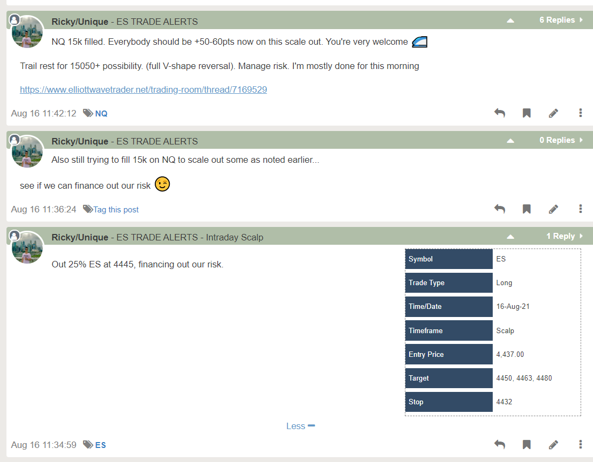Click the Aug 16 11:42:12 timestamp
Viewport: 593px width, 462px height.
coord(44,113)
